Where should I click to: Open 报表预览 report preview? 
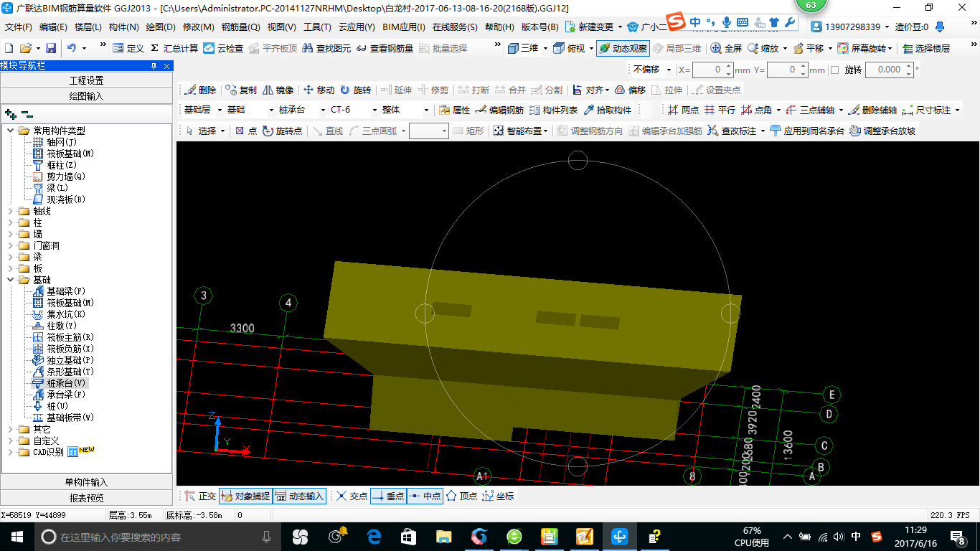[x=86, y=498]
